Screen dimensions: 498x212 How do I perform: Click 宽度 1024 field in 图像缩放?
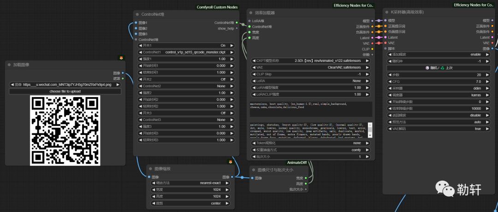(190, 190)
